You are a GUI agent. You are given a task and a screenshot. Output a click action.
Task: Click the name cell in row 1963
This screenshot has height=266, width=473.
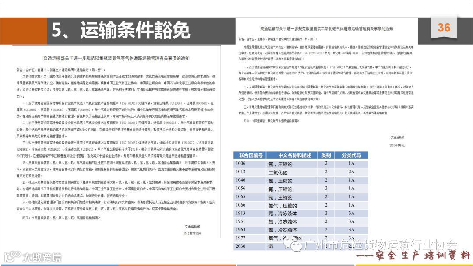(292, 230)
